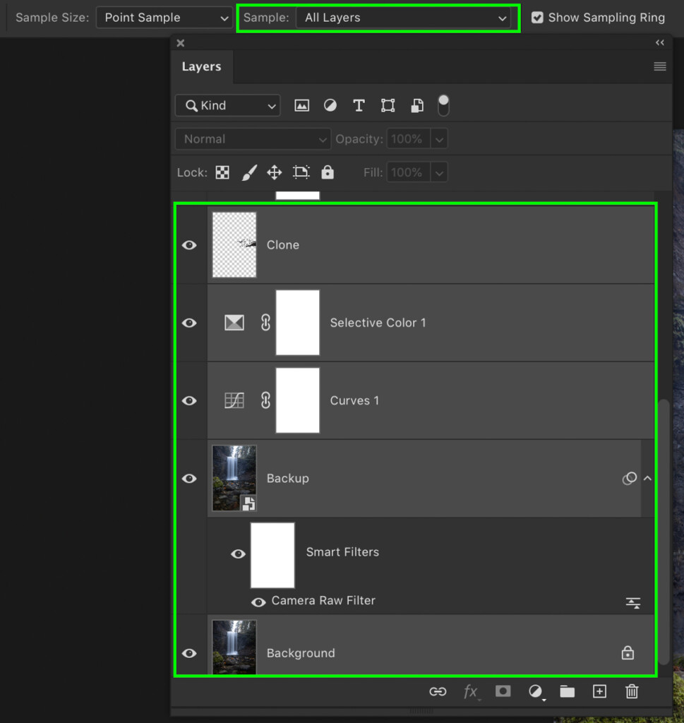Image resolution: width=684 pixels, height=723 pixels.
Task: Click the adjustment layer filter icon
Action: click(330, 106)
